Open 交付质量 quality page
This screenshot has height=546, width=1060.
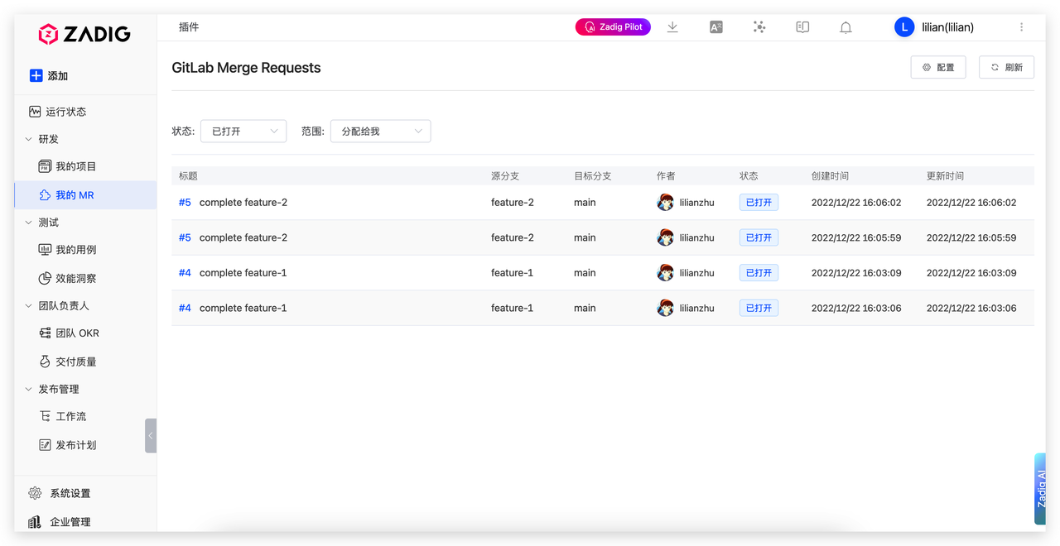(x=78, y=361)
